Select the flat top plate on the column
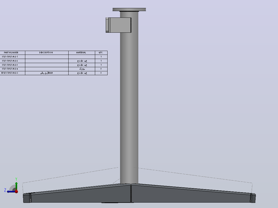278x208 pixels. (129, 10)
